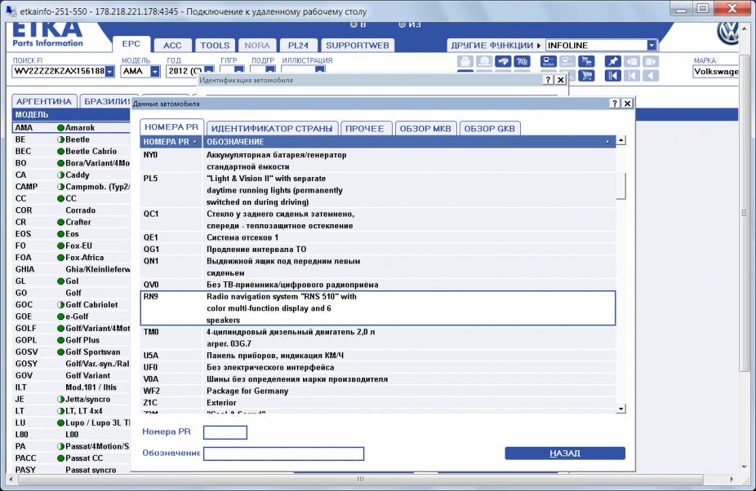The width and height of the screenshot is (756, 491).
Task: Select the PL5 Light & Vision row
Action: [378, 190]
